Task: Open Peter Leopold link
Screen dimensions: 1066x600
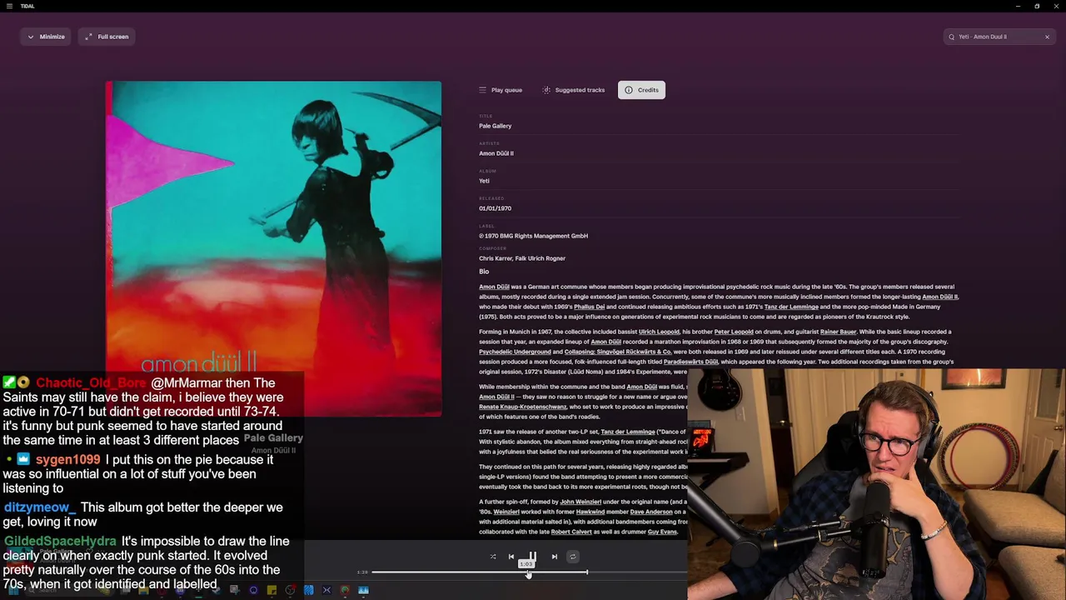Action: (x=734, y=332)
